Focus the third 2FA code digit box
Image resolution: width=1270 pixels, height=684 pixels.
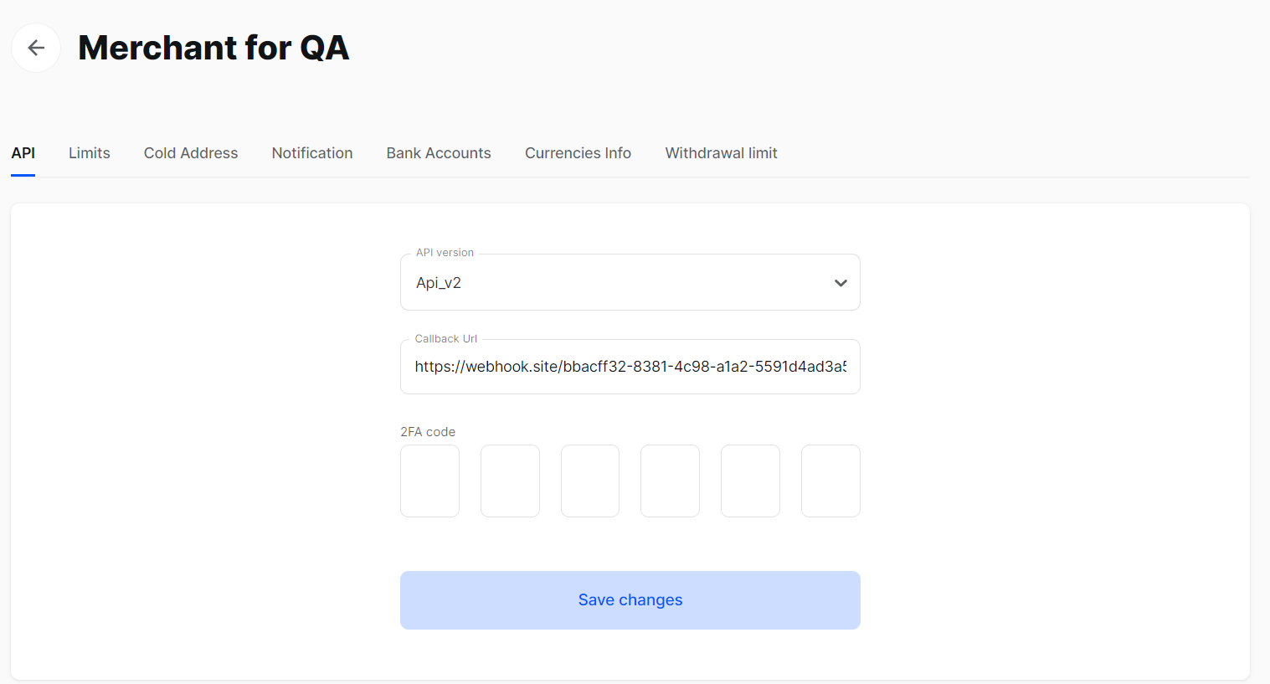click(x=590, y=481)
